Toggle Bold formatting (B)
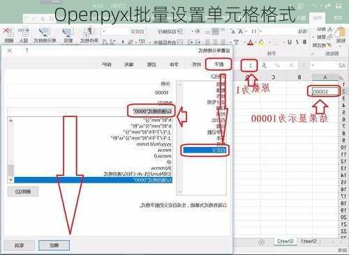 (304, 42)
